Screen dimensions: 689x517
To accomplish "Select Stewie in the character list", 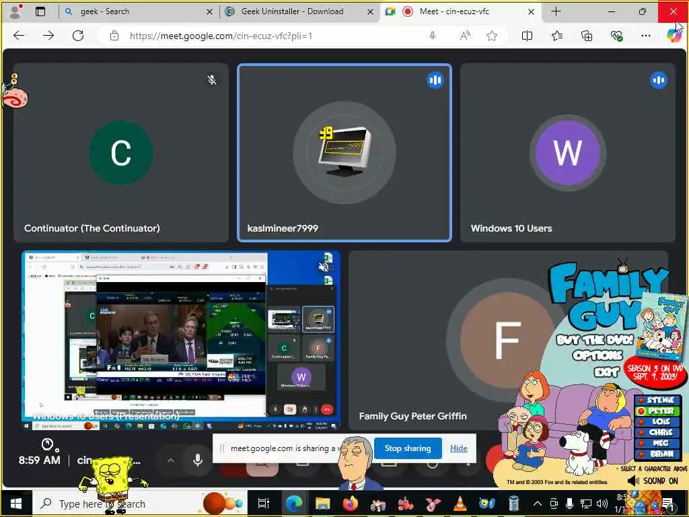I will click(x=657, y=400).
